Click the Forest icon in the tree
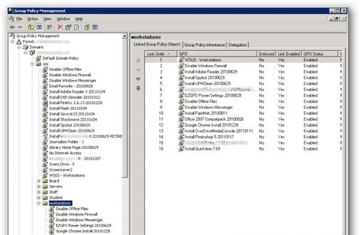This screenshot has height=235, width=360. tap(19, 41)
